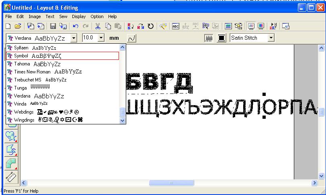Select the Measure ruler tool
The height and width of the screenshot is (195, 326).
(x=11, y=176)
